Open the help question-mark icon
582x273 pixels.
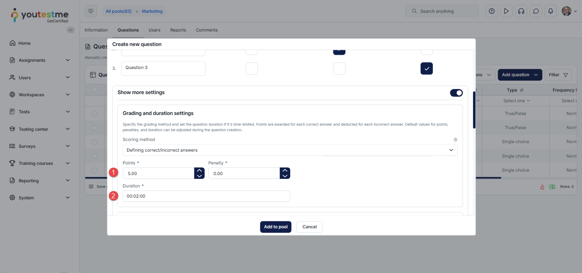click(492, 11)
